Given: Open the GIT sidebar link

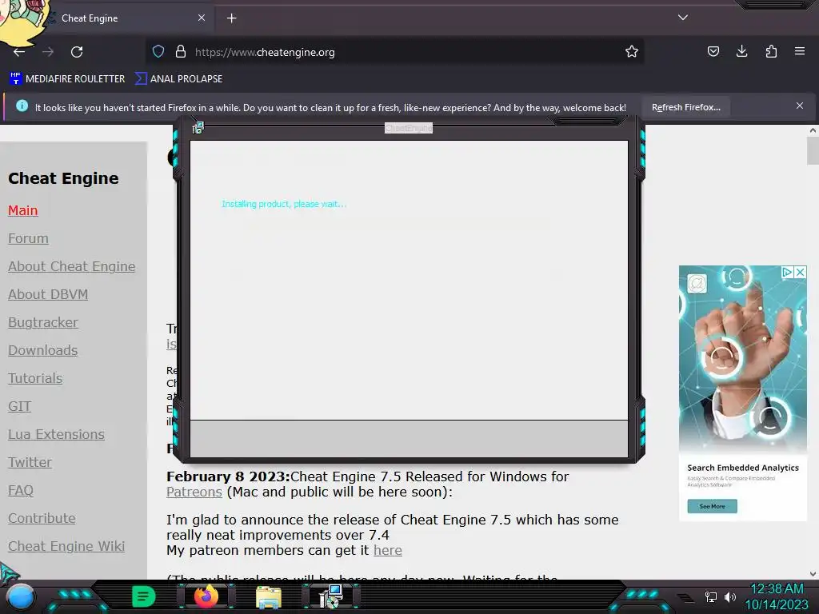Looking at the screenshot, I should (19, 407).
